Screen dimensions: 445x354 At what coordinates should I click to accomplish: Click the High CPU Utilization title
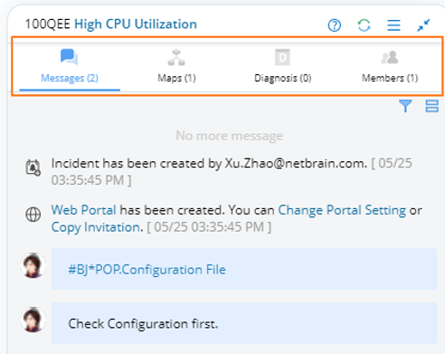pyautogui.click(x=136, y=24)
